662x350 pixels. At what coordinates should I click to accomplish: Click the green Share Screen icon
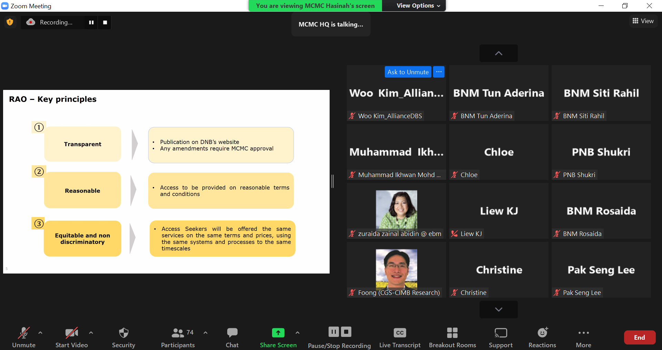click(278, 333)
